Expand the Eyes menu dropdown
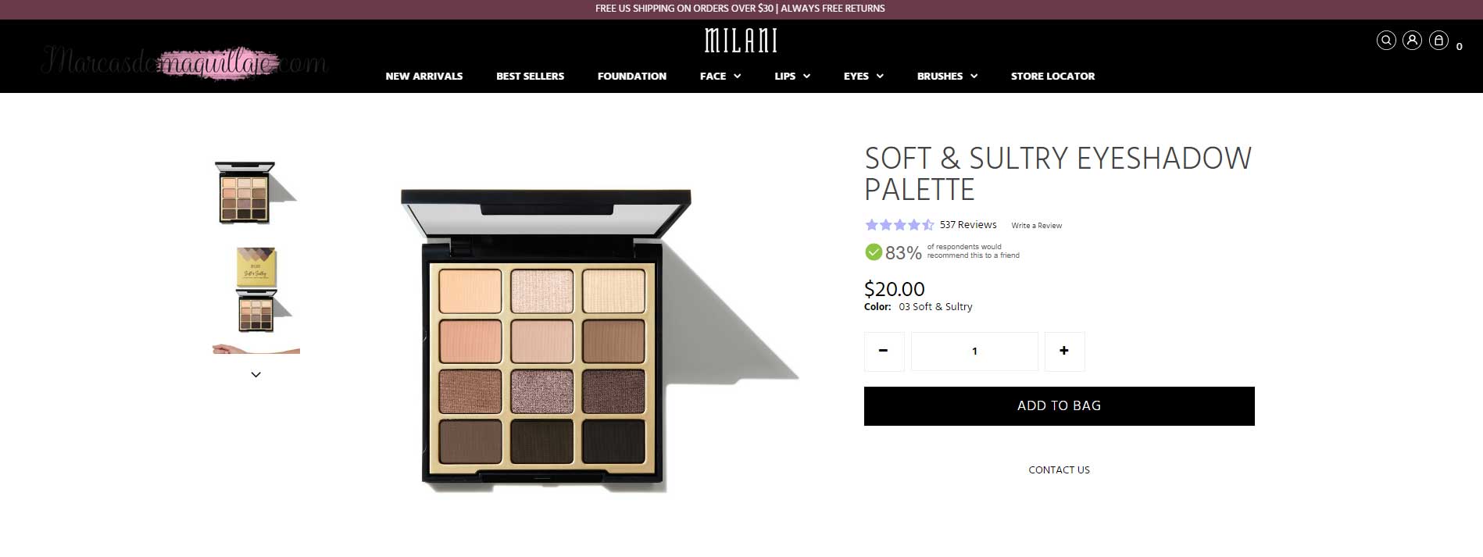Screen dimensions: 1483x557 pos(863,76)
